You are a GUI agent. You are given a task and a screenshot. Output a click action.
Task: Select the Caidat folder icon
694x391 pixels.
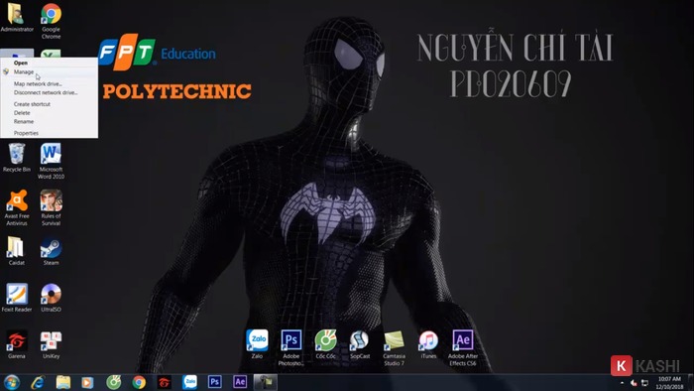click(17, 251)
